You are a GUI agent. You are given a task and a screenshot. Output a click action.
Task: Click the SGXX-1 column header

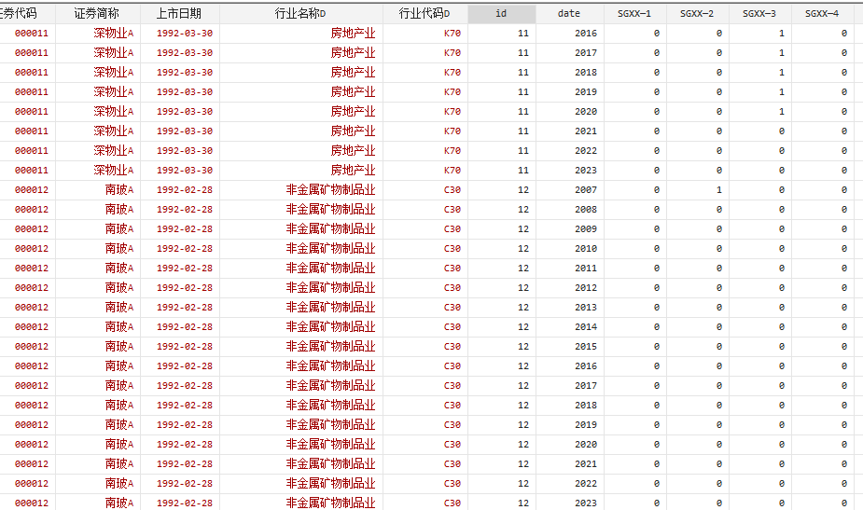pyautogui.click(x=634, y=14)
